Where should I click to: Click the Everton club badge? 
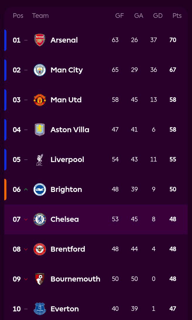[40, 309]
